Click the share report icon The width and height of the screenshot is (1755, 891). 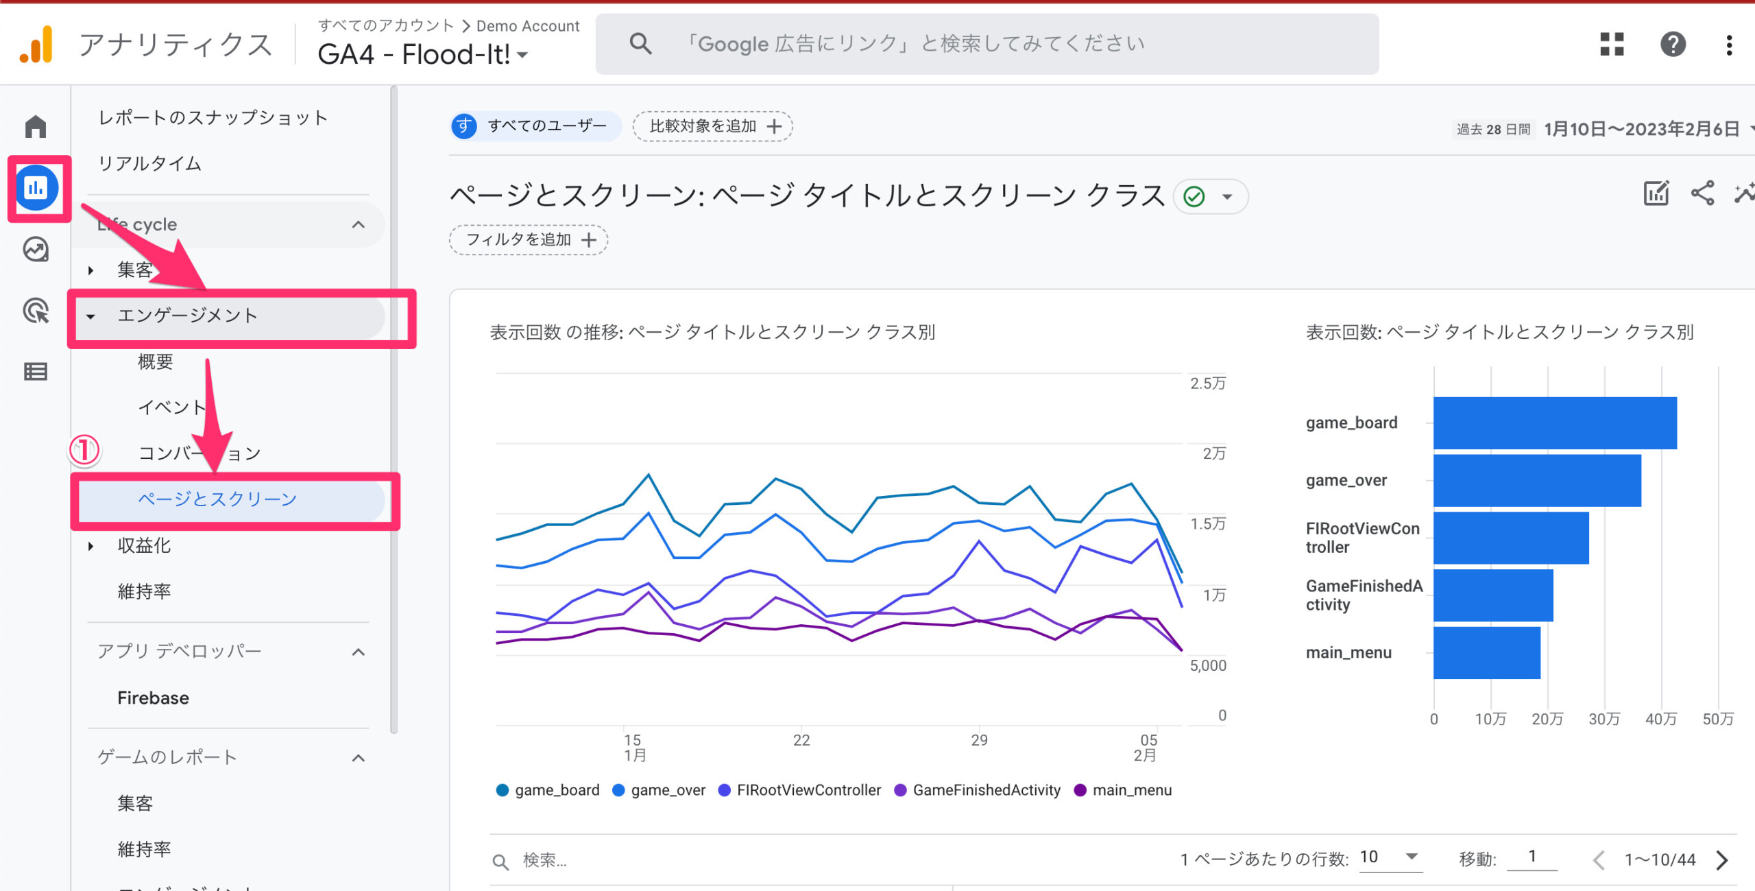(1702, 194)
